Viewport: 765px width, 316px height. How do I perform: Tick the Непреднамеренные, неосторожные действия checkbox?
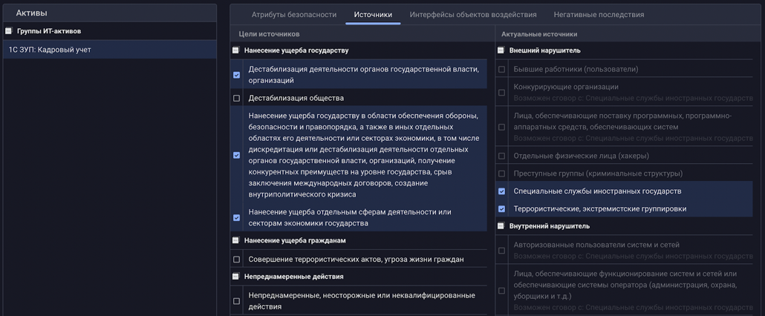[237, 301]
